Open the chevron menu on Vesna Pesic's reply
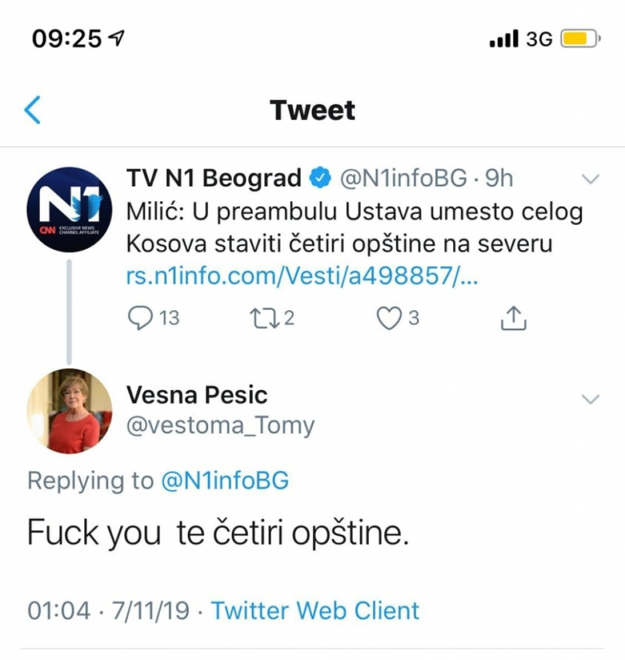This screenshot has height=660, width=625. pyautogui.click(x=590, y=400)
